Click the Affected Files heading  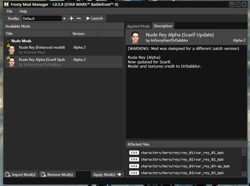(x=138, y=144)
